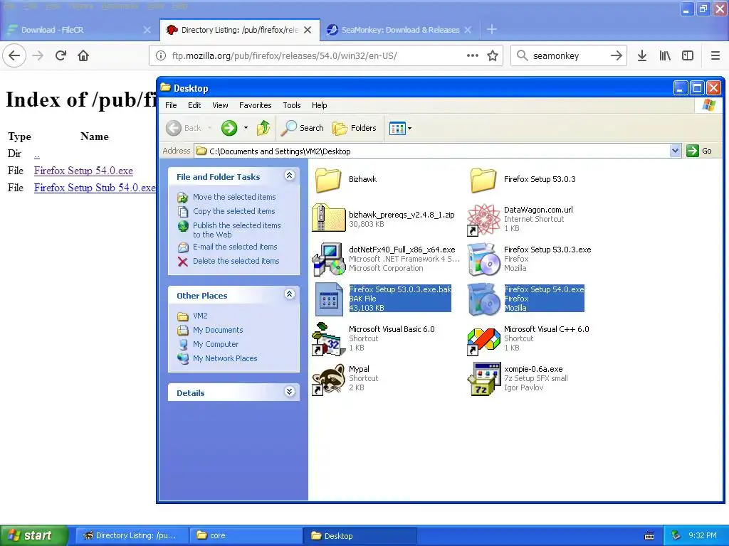
Task: Show site information icon in address bar
Action: (160, 55)
